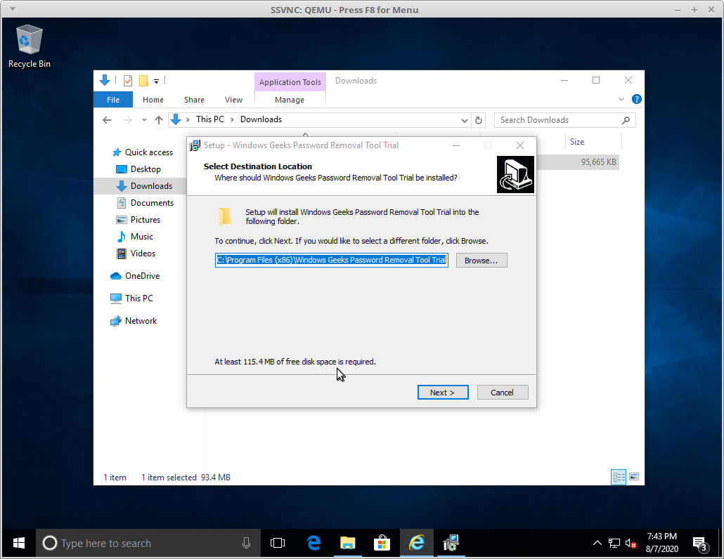Click the New Folder quick access icon

pos(143,81)
